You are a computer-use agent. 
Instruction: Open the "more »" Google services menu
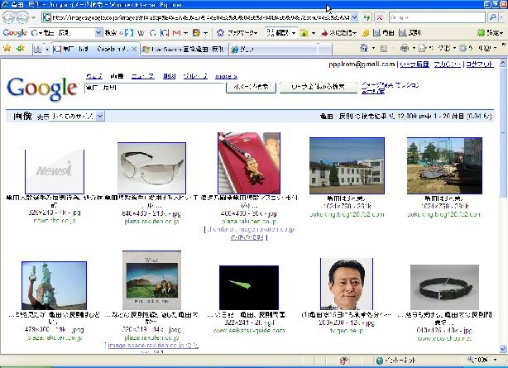[226, 76]
